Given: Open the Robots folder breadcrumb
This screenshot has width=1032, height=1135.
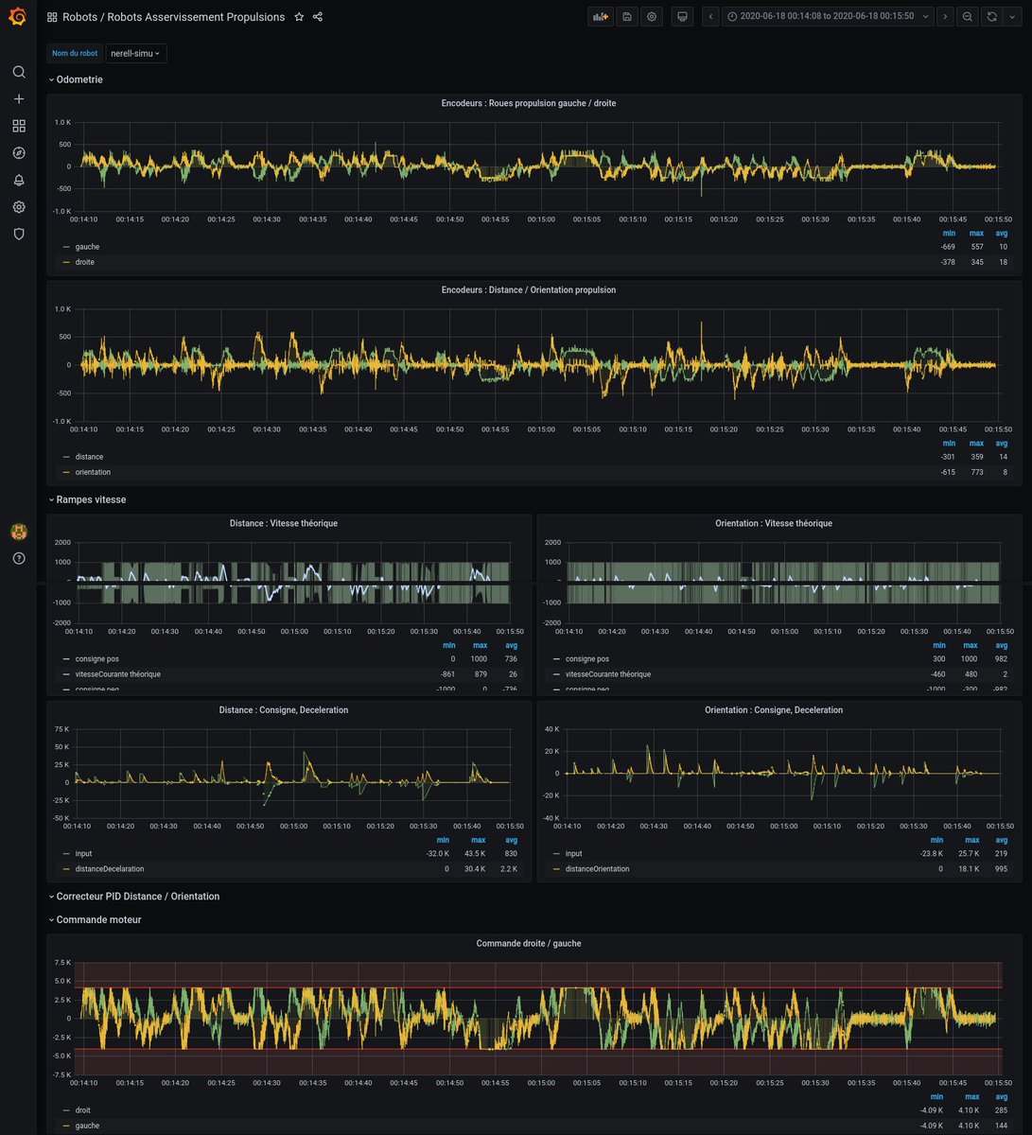Looking at the screenshot, I should [x=79, y=17].
